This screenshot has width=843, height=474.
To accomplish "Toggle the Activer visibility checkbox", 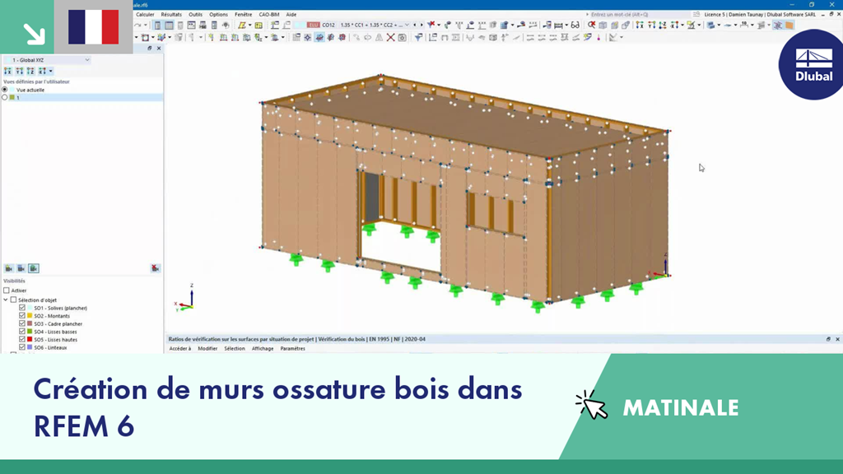I will (x=7, y=290).
